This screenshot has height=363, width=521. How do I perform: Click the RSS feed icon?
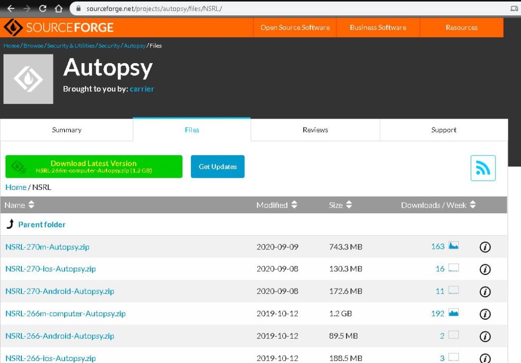(483, 168)
